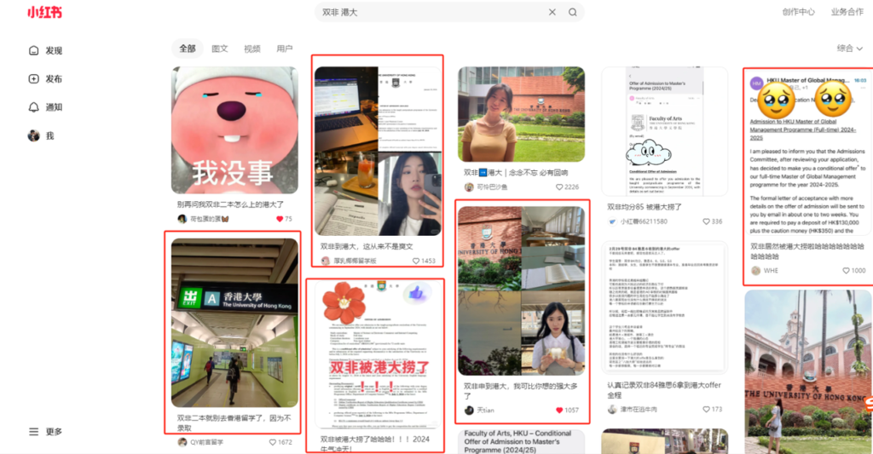
Task: Open author name QY前言留学
Action: pyautogui.click(x=206, y=442)
